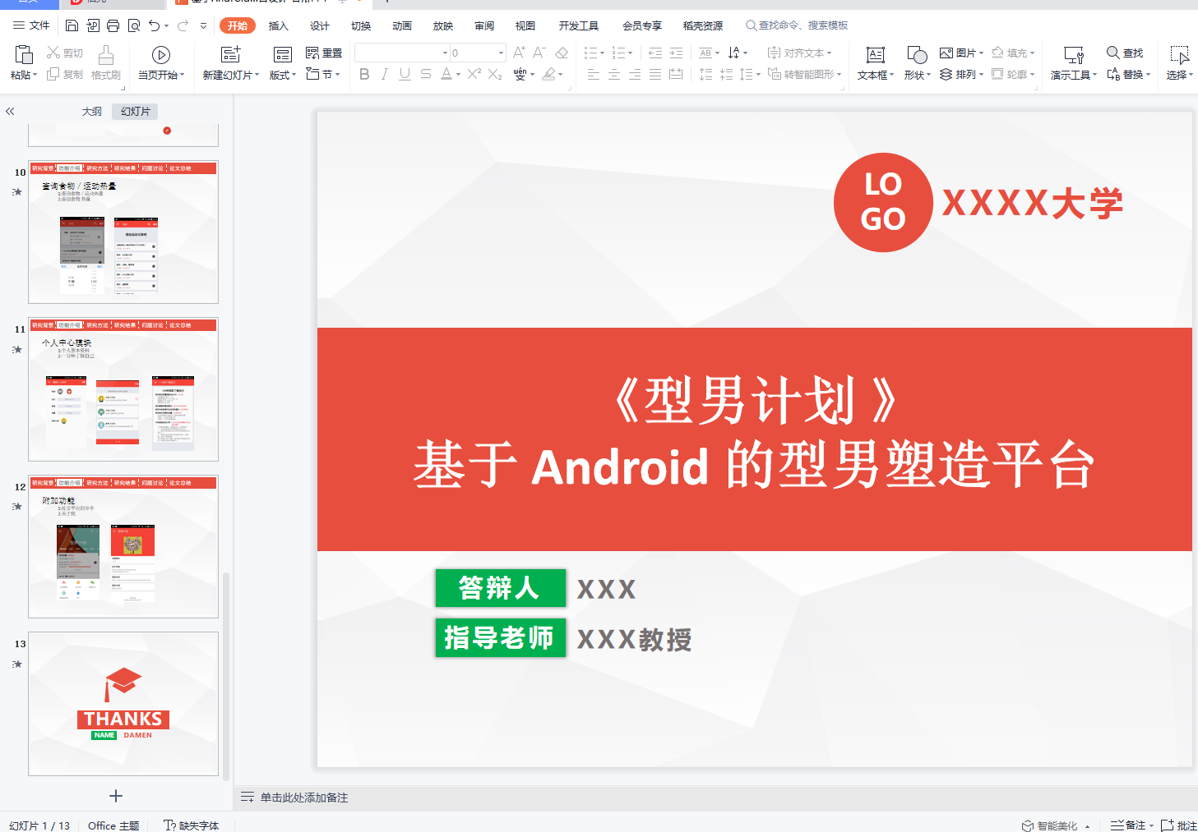This screenshot has height=832, width=1198.
Task: Click the Format Painter (格式刷) button
Action: tap(106, 63)
